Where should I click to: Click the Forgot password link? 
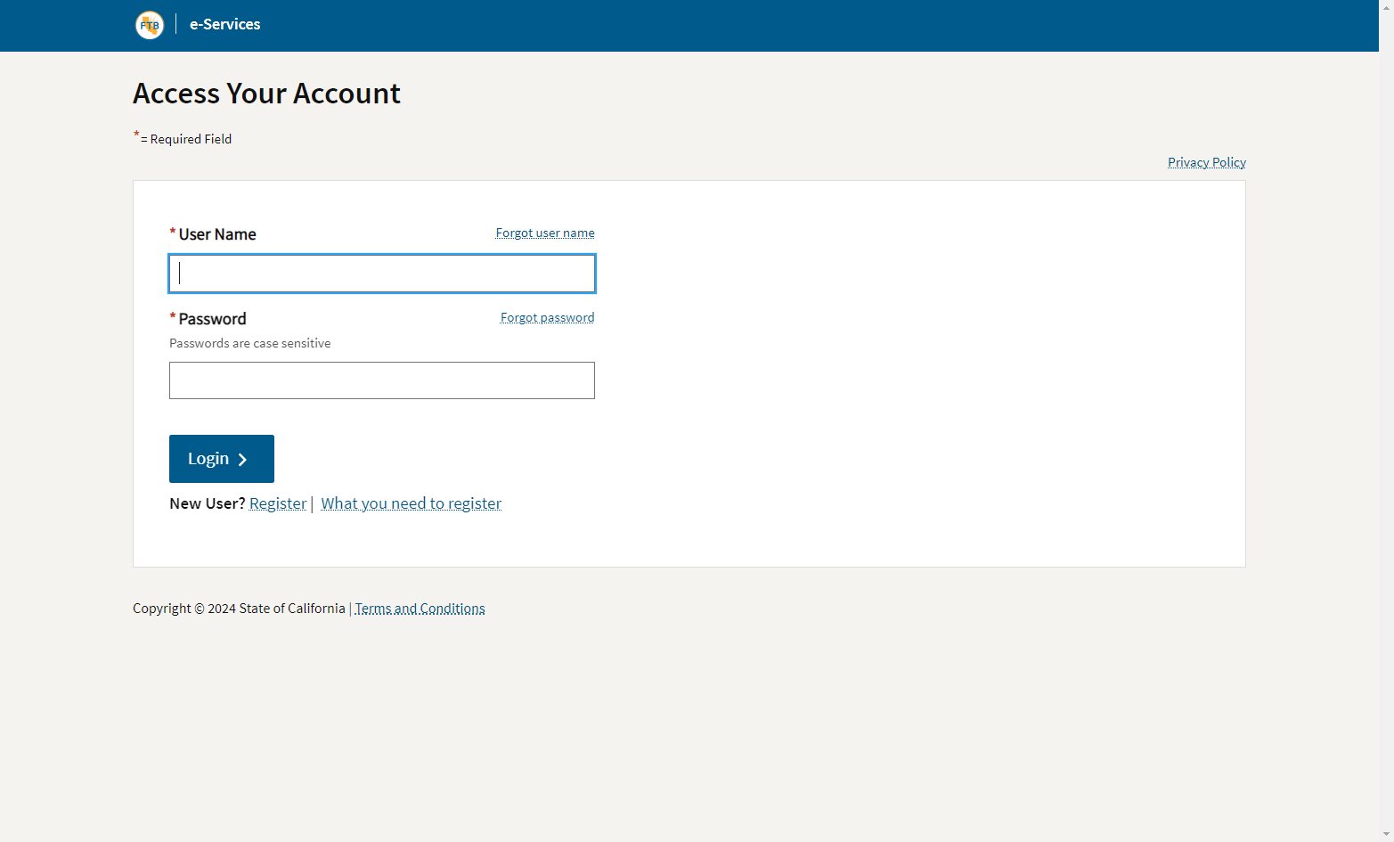pyautogui.click(x=547, y=317)
